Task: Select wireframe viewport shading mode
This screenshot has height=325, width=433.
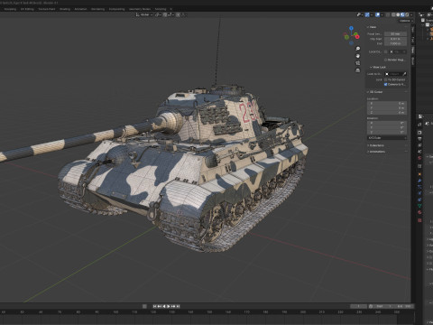Action: 393,14
